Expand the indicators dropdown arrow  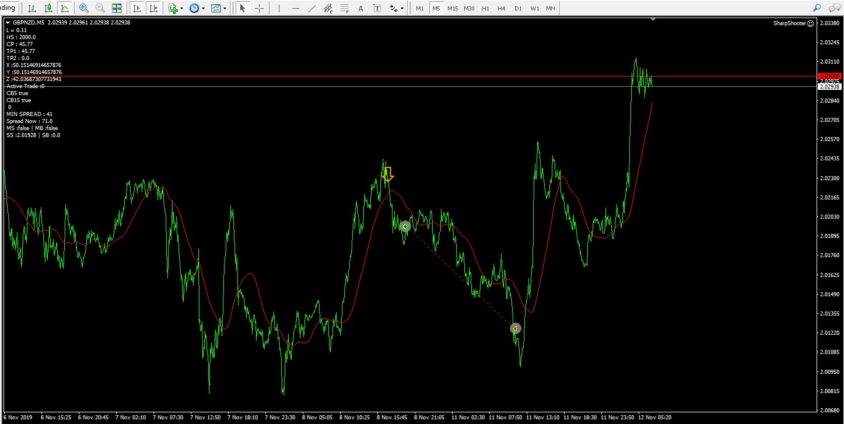tap(182, 9)
